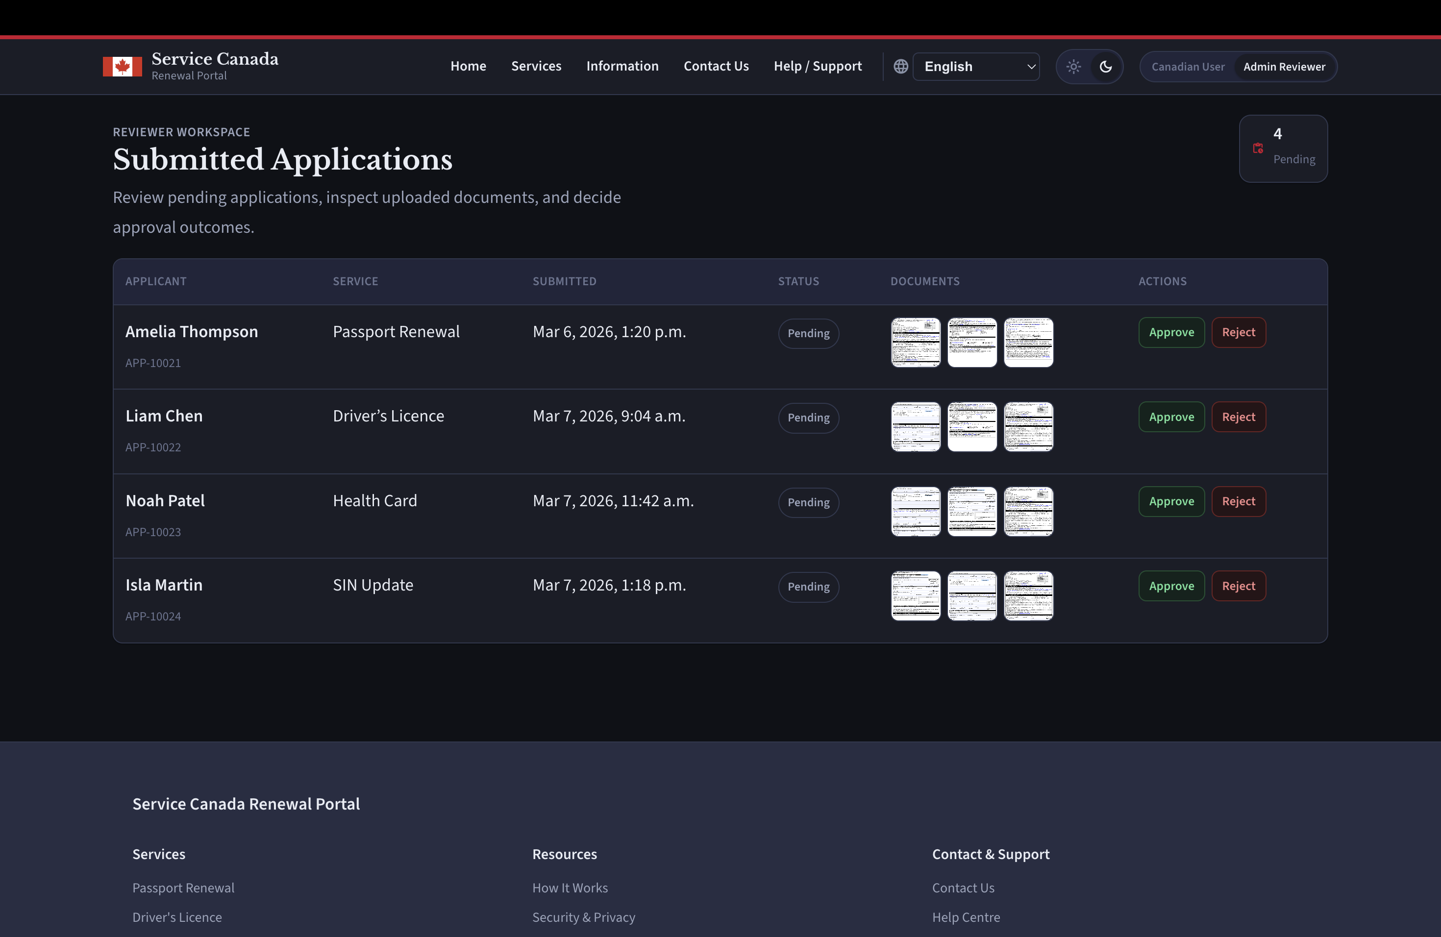Click the Canadian flag logo icon
Viewport: 1441px width, 937px height.
[x=123, y=67]
